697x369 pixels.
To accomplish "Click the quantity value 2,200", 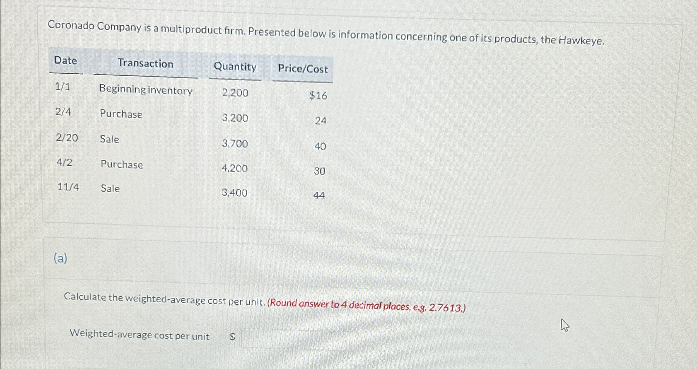I will point(235,93).
